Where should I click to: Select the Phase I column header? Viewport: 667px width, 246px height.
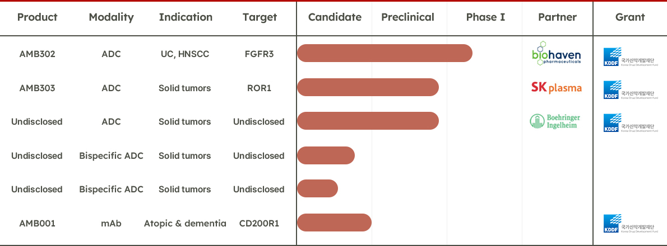(485, 17)
